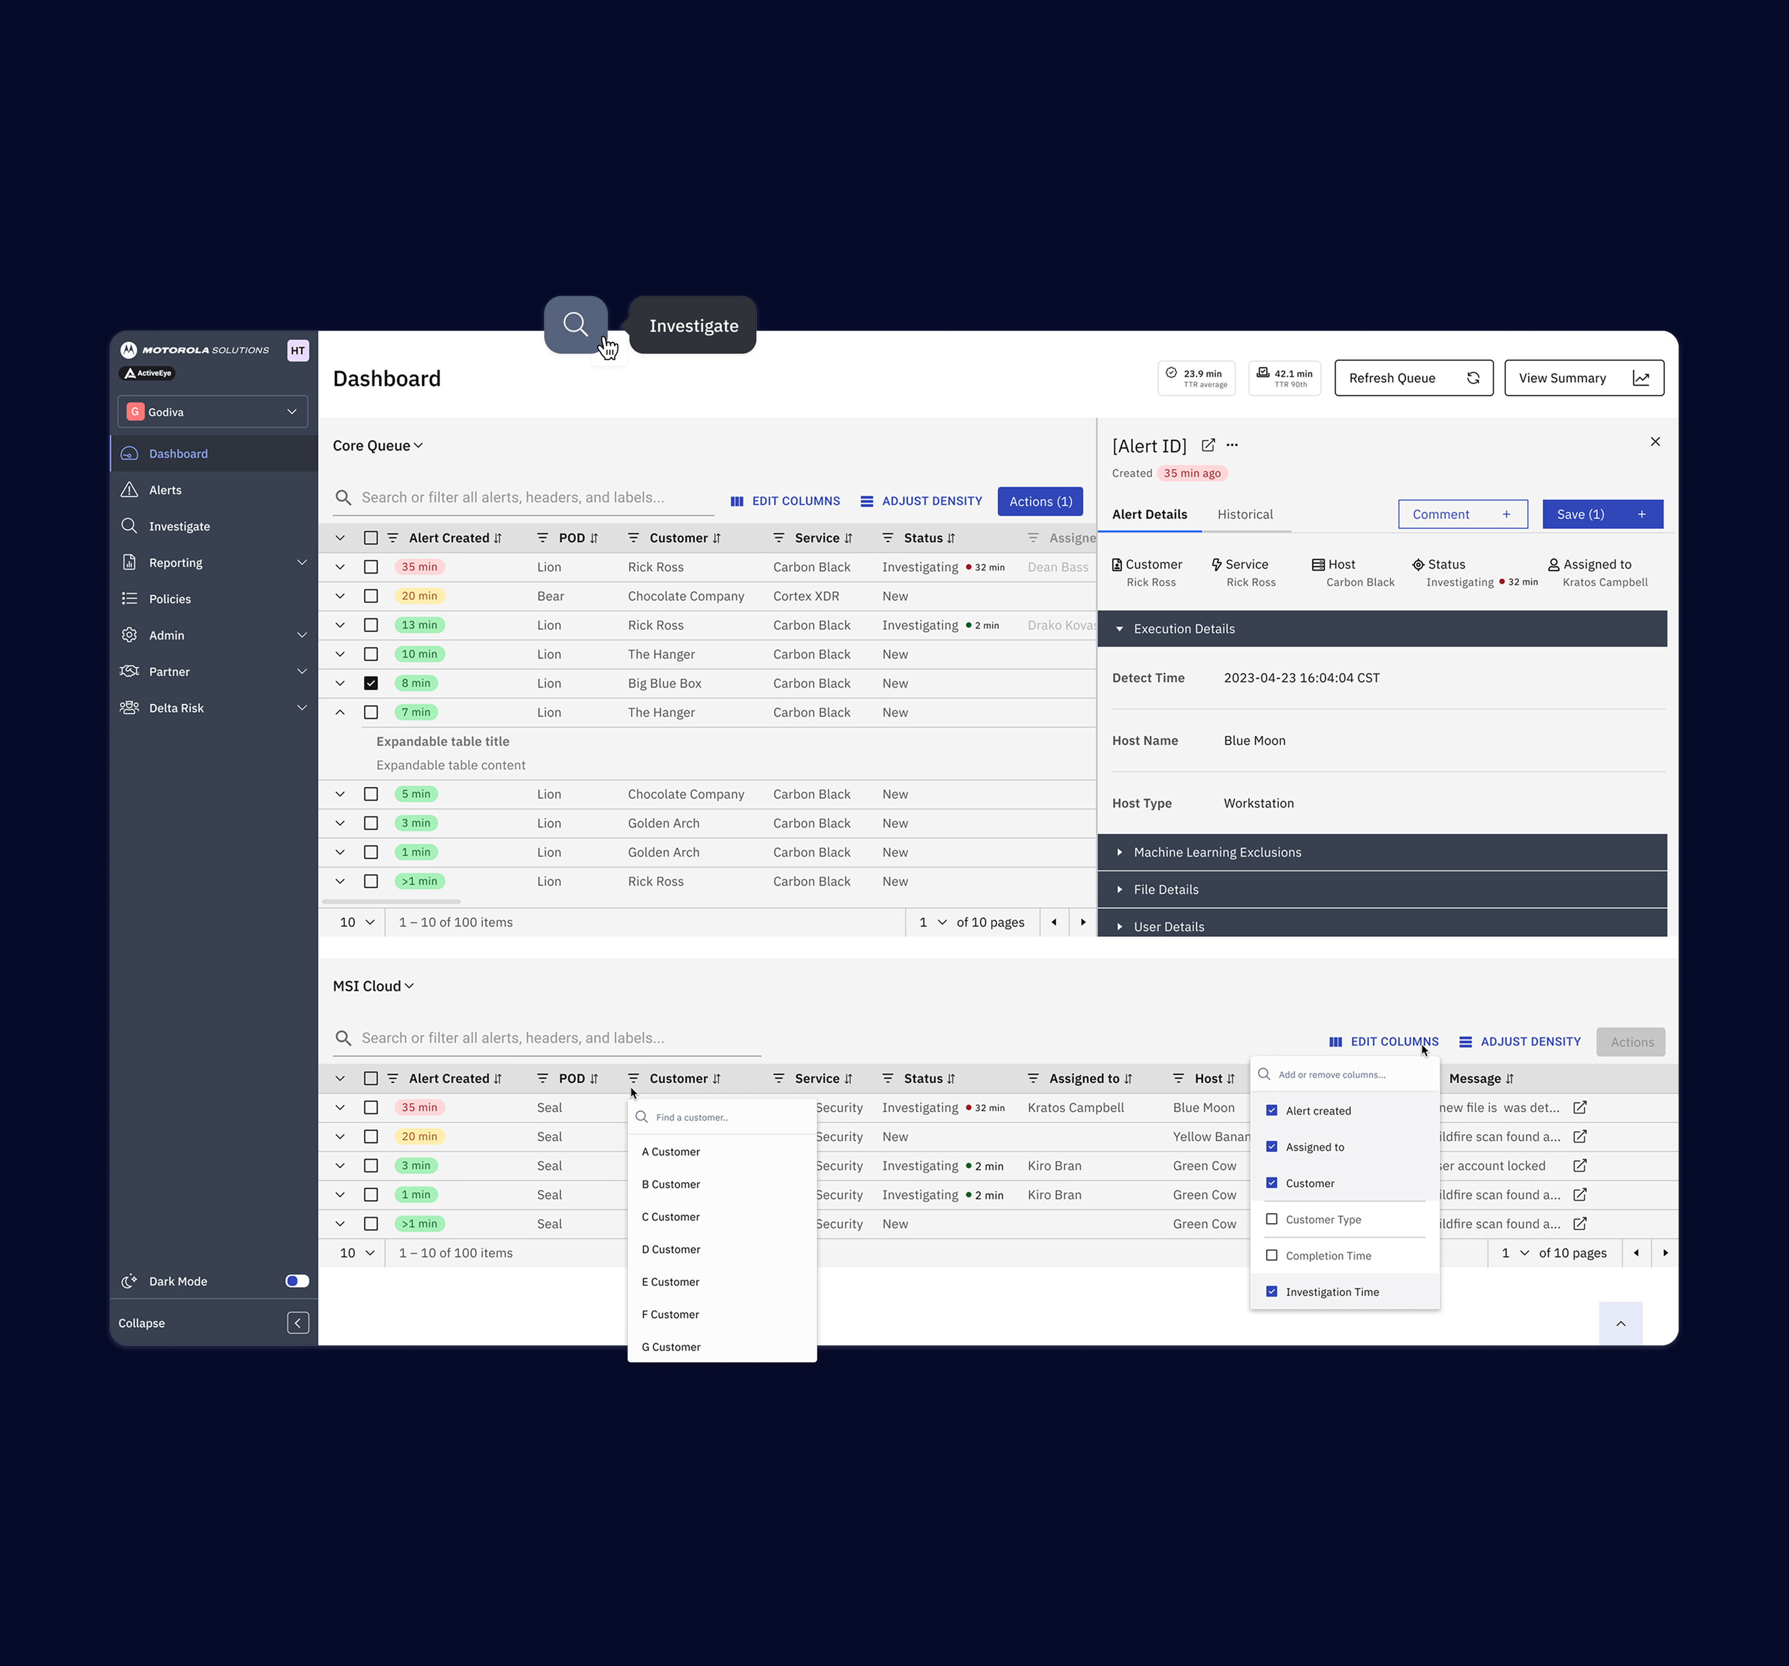This screenshot has width=1789, height=1666.
Task: Check the 20 min Chocolate Company row checkbox
Action: point(370,596)
